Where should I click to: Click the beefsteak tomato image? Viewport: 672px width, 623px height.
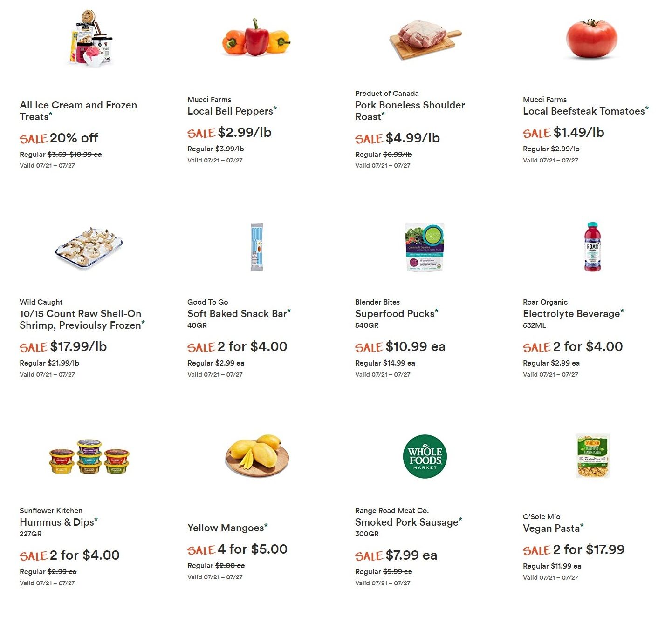(x=592, y=39)
